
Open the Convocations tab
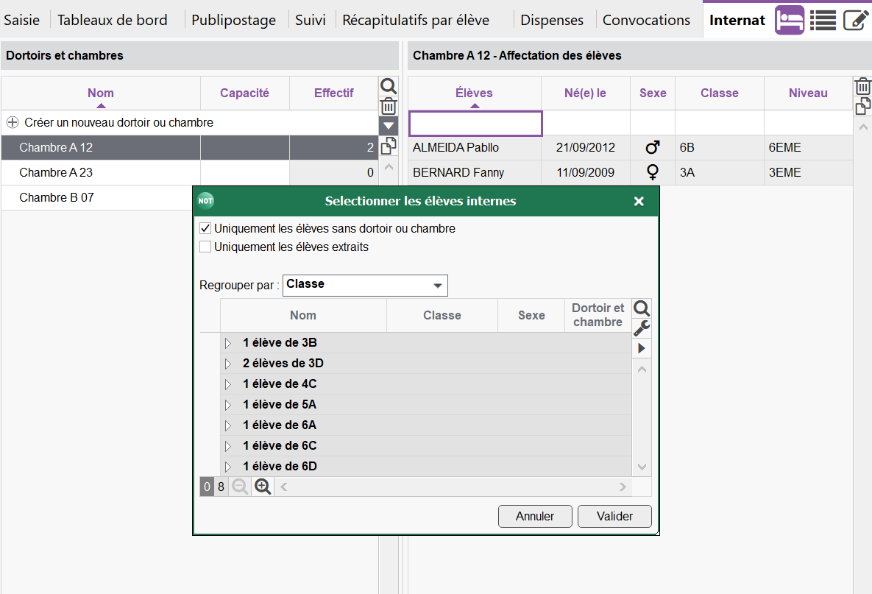[x=646, y=20]
